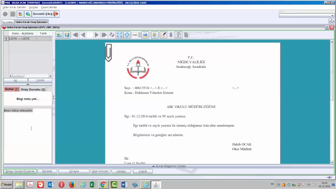Click the zoom value stepper arrows
Screen dimensions: 336x189
[139, 35]
